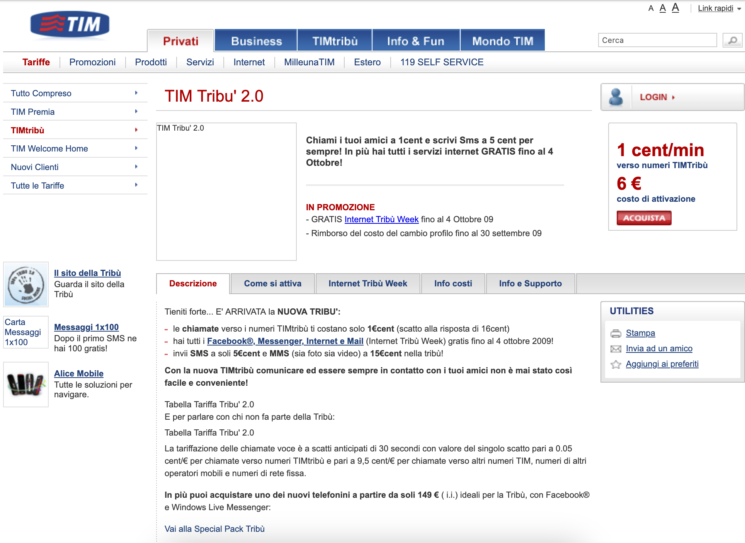Open the MilleunaTIM submenu item
Viewport: 745px width, 543px height.
(x=310, y=62)
